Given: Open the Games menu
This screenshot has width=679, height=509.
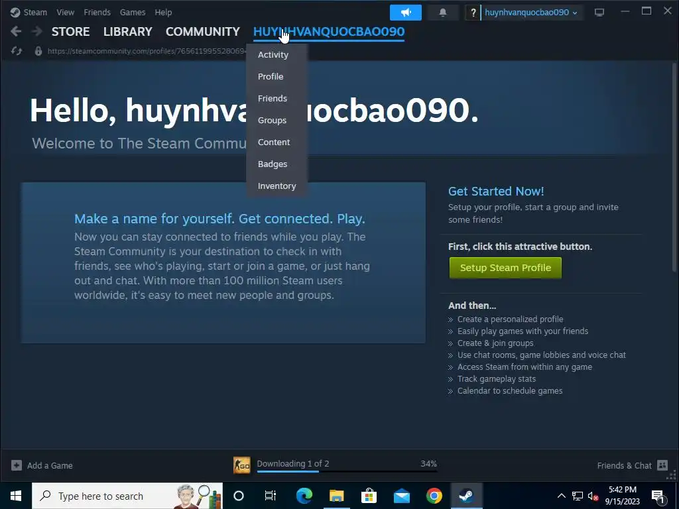Looking at the screenshot, I should pos(133,12).
